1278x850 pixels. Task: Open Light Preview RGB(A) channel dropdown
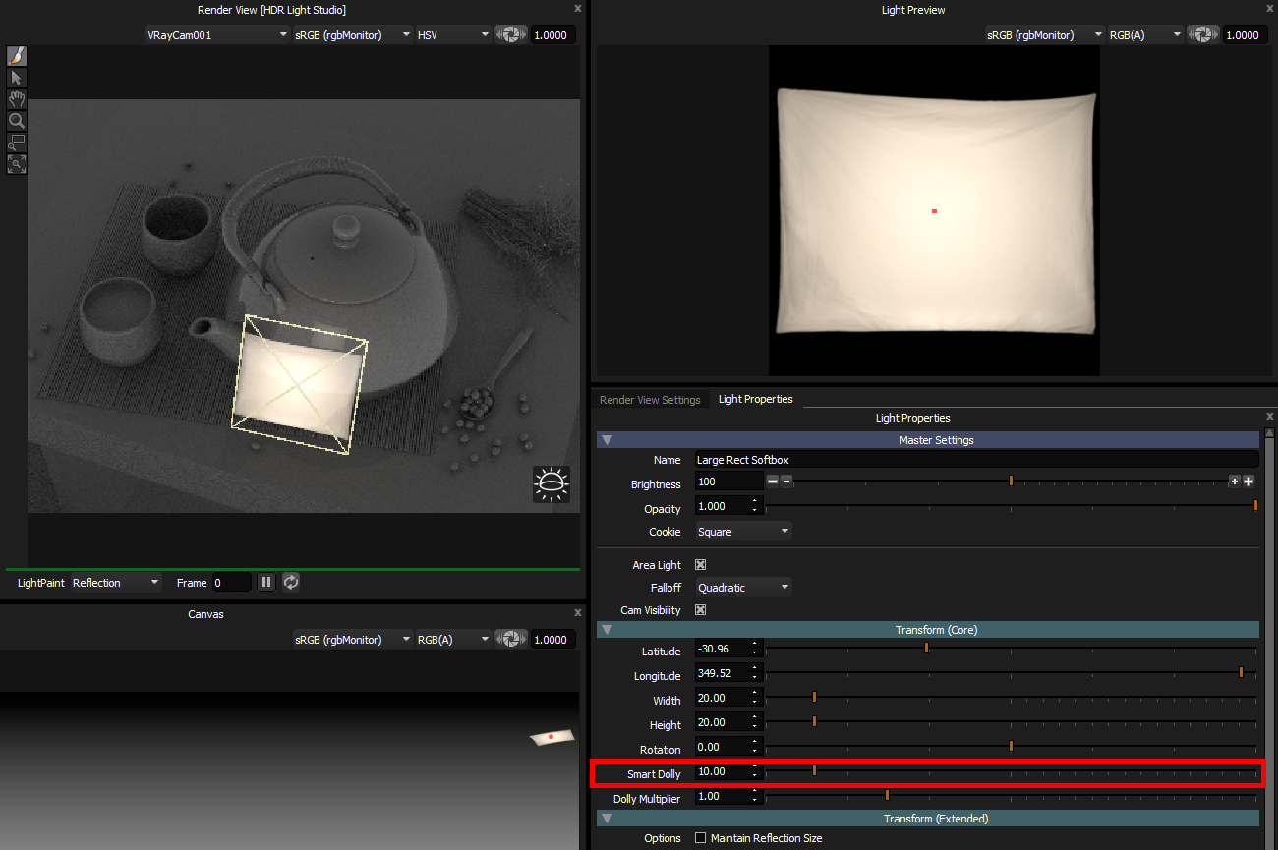click(x=1145, y=34)
